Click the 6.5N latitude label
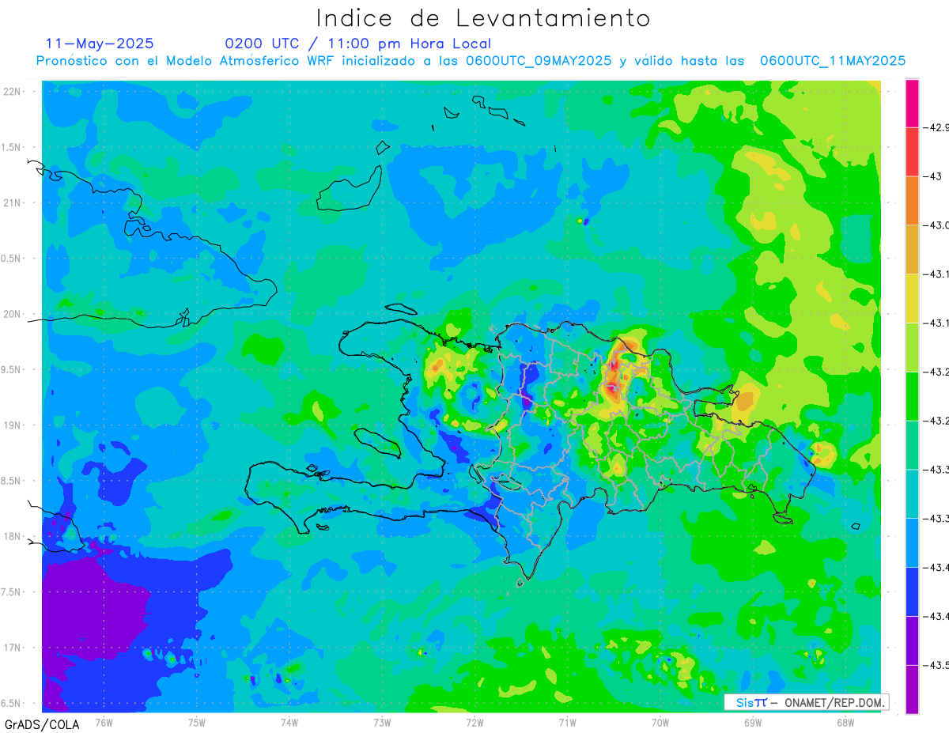The width and height of the screenshot is (949, 733). [x=11, y=704]
